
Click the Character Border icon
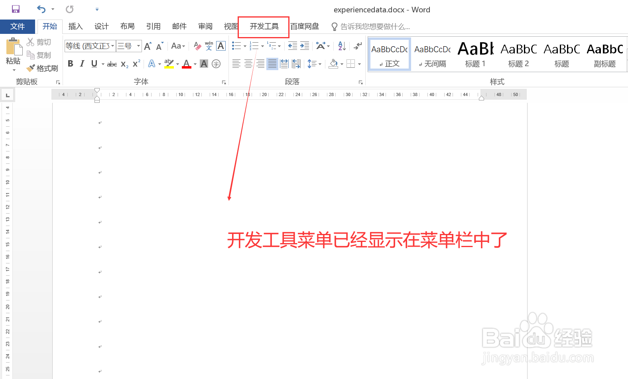click(221, 46)
